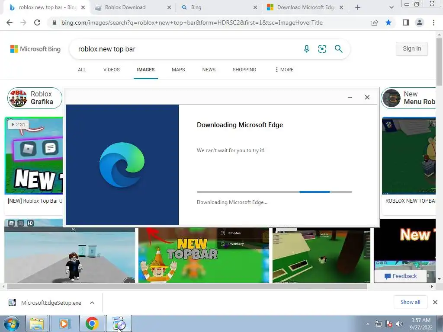Show all downloads

410,302
